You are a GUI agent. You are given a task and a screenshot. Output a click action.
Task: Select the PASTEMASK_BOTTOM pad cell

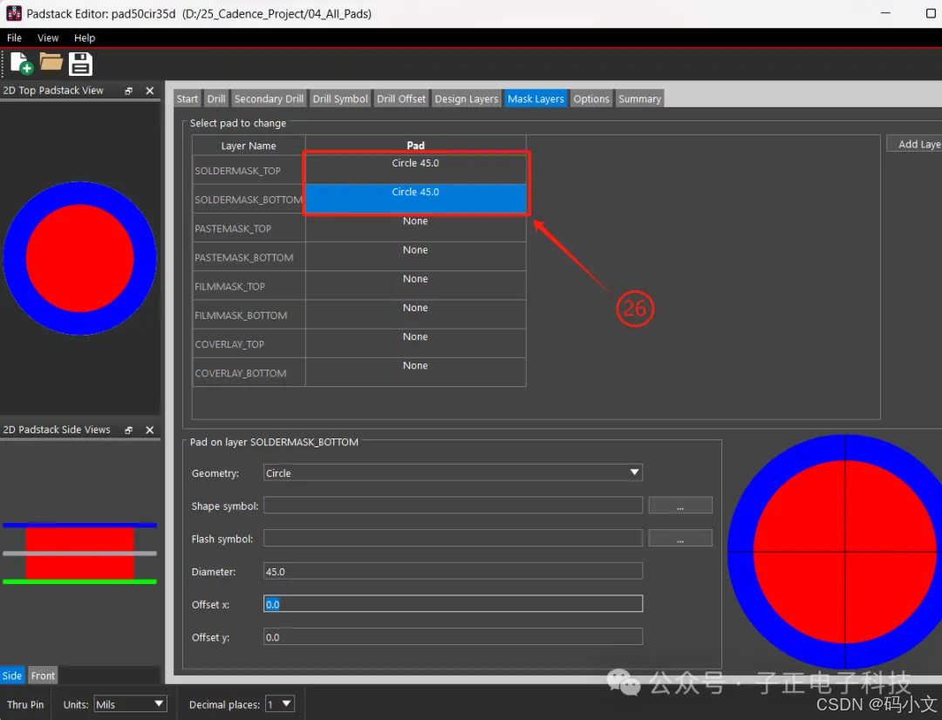point(416,255)
